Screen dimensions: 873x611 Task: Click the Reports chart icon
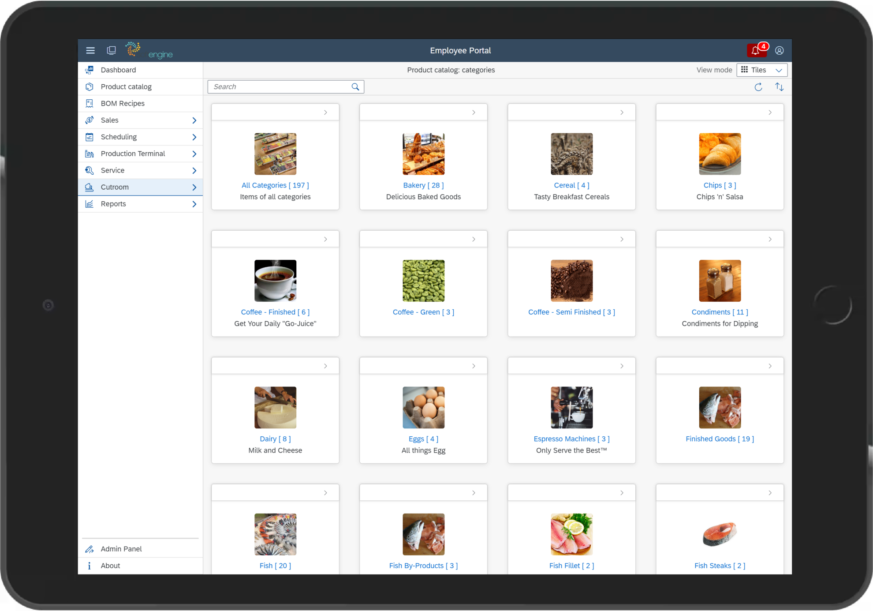90,204
